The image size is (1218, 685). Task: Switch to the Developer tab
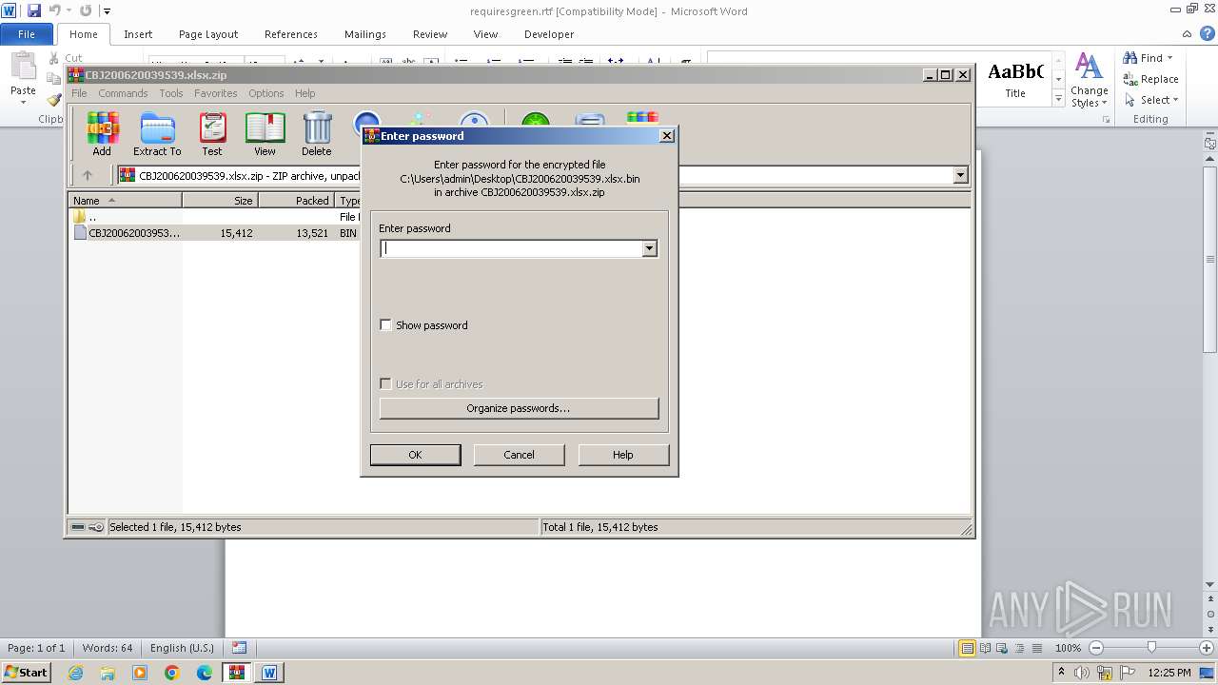(x=549, y=34)
